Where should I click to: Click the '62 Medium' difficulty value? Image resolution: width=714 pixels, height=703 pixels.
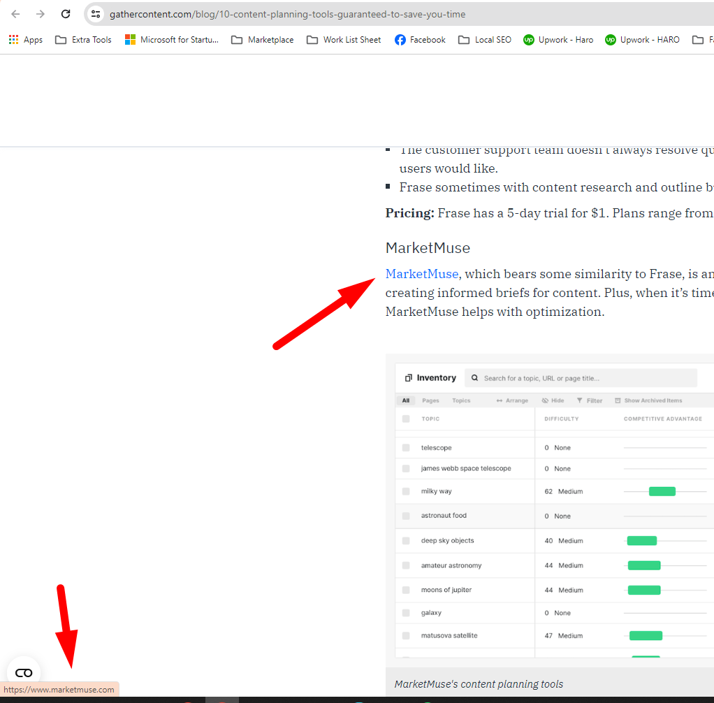coord(564,491)
